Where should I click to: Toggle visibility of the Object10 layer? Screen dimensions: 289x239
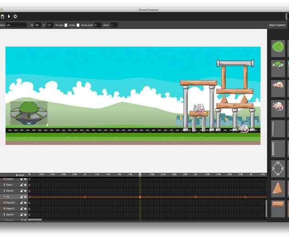coord(25,203)
